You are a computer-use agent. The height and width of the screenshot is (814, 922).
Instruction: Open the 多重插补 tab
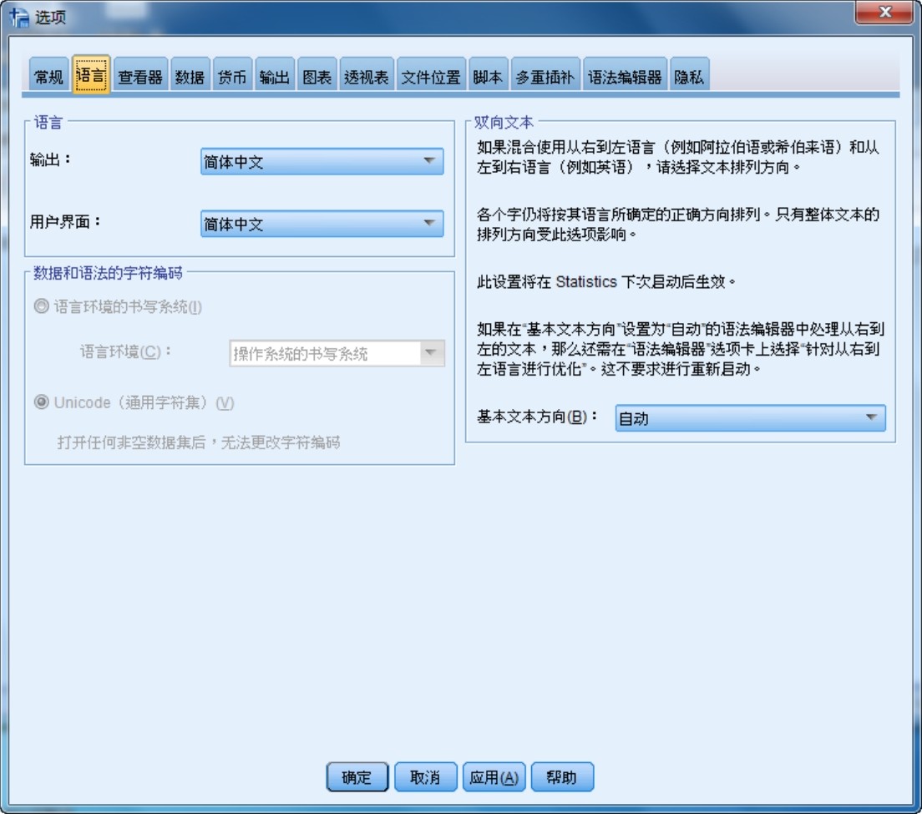coord(545,76)
